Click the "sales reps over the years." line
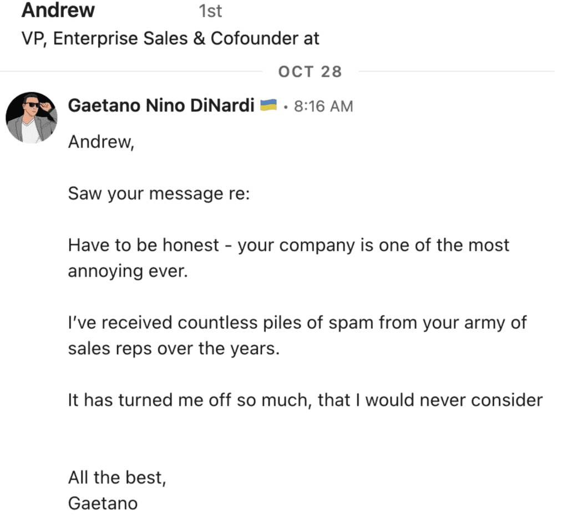 click(174, 349)
